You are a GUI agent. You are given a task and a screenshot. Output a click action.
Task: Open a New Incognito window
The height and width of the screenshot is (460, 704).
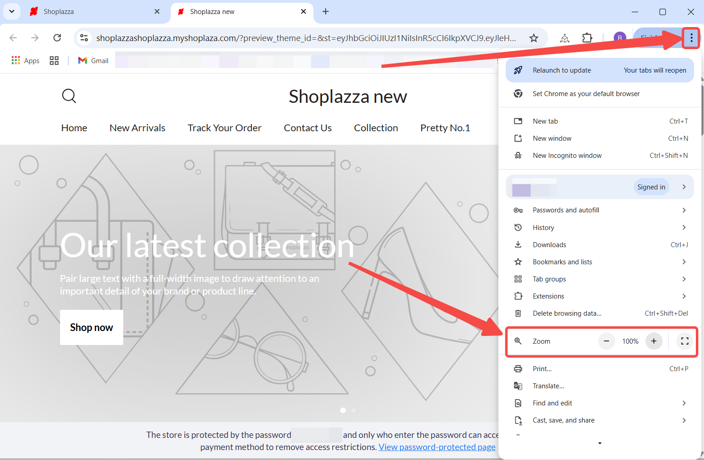click(600, 155)
